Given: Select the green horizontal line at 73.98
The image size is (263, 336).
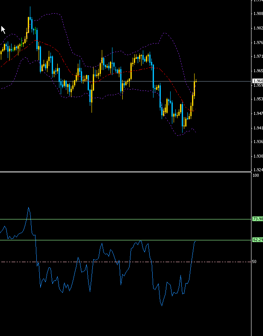Looking at the screenshot, I should 128,219.
